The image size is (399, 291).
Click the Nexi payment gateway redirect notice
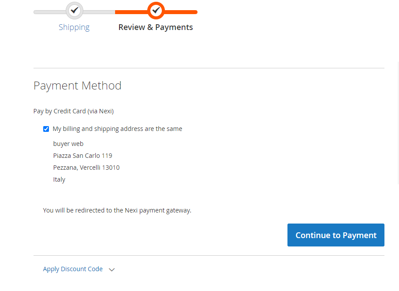[x=117, y=210]
